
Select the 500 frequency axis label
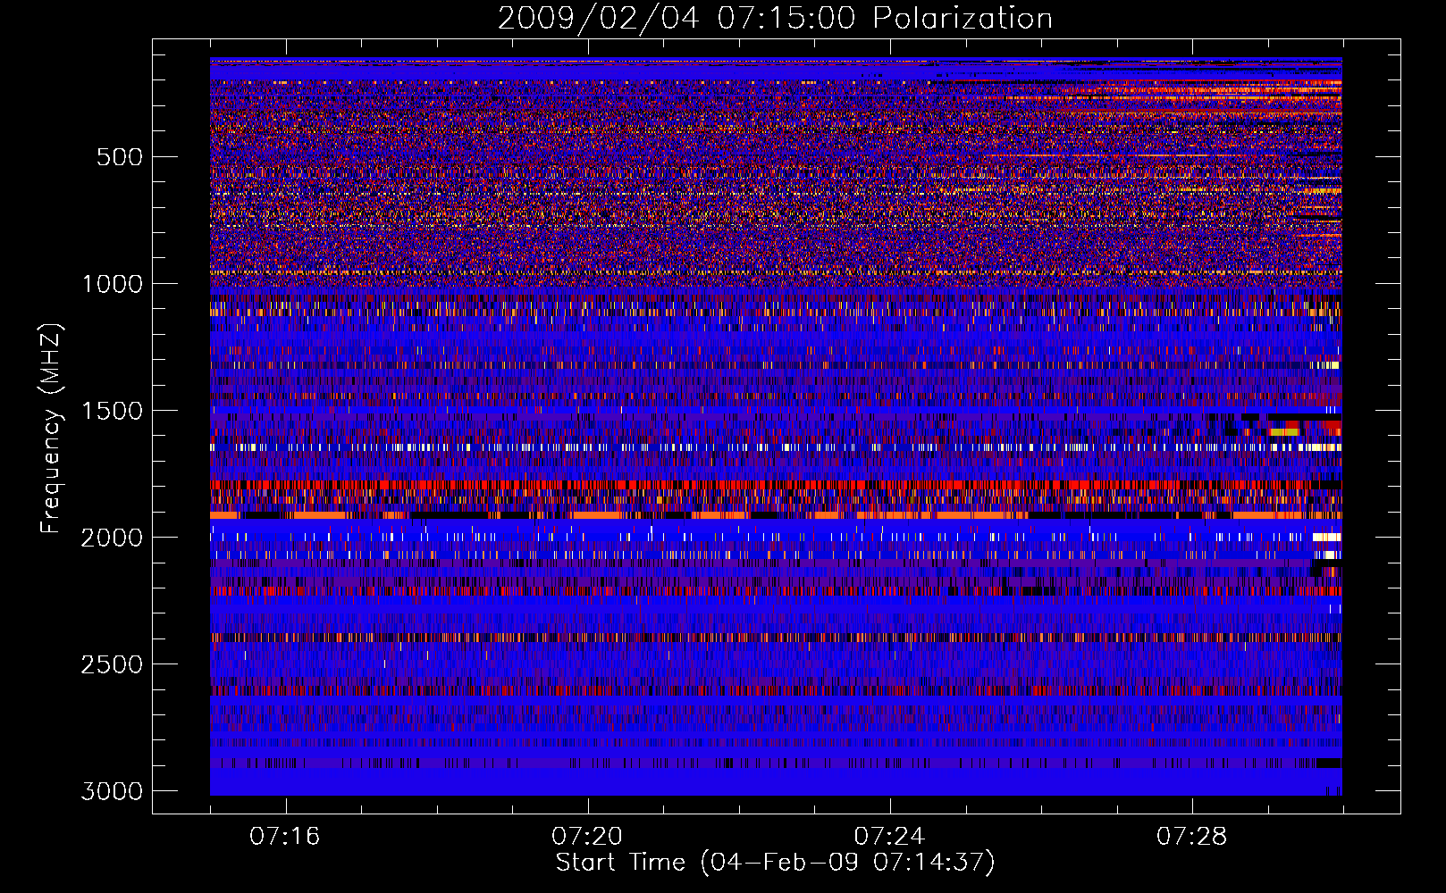[120, 158]
